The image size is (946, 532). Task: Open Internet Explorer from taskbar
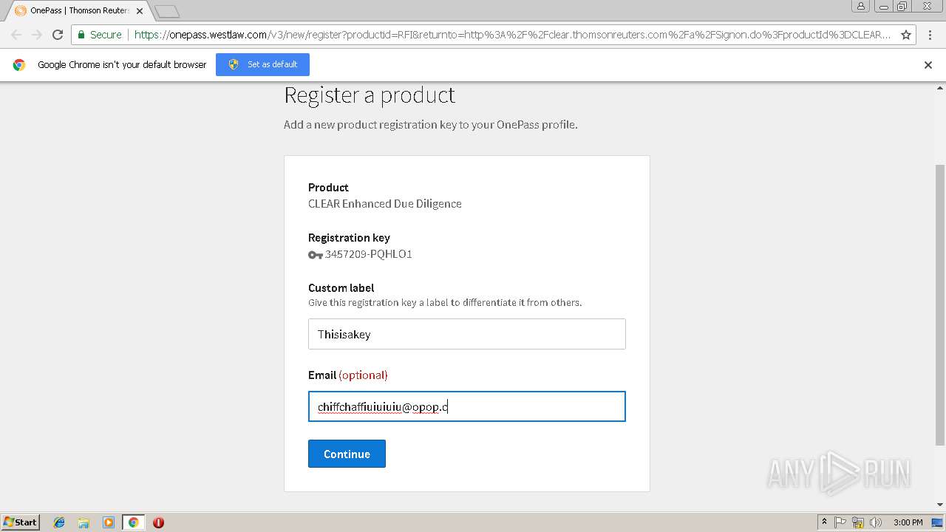coord(59,522)
